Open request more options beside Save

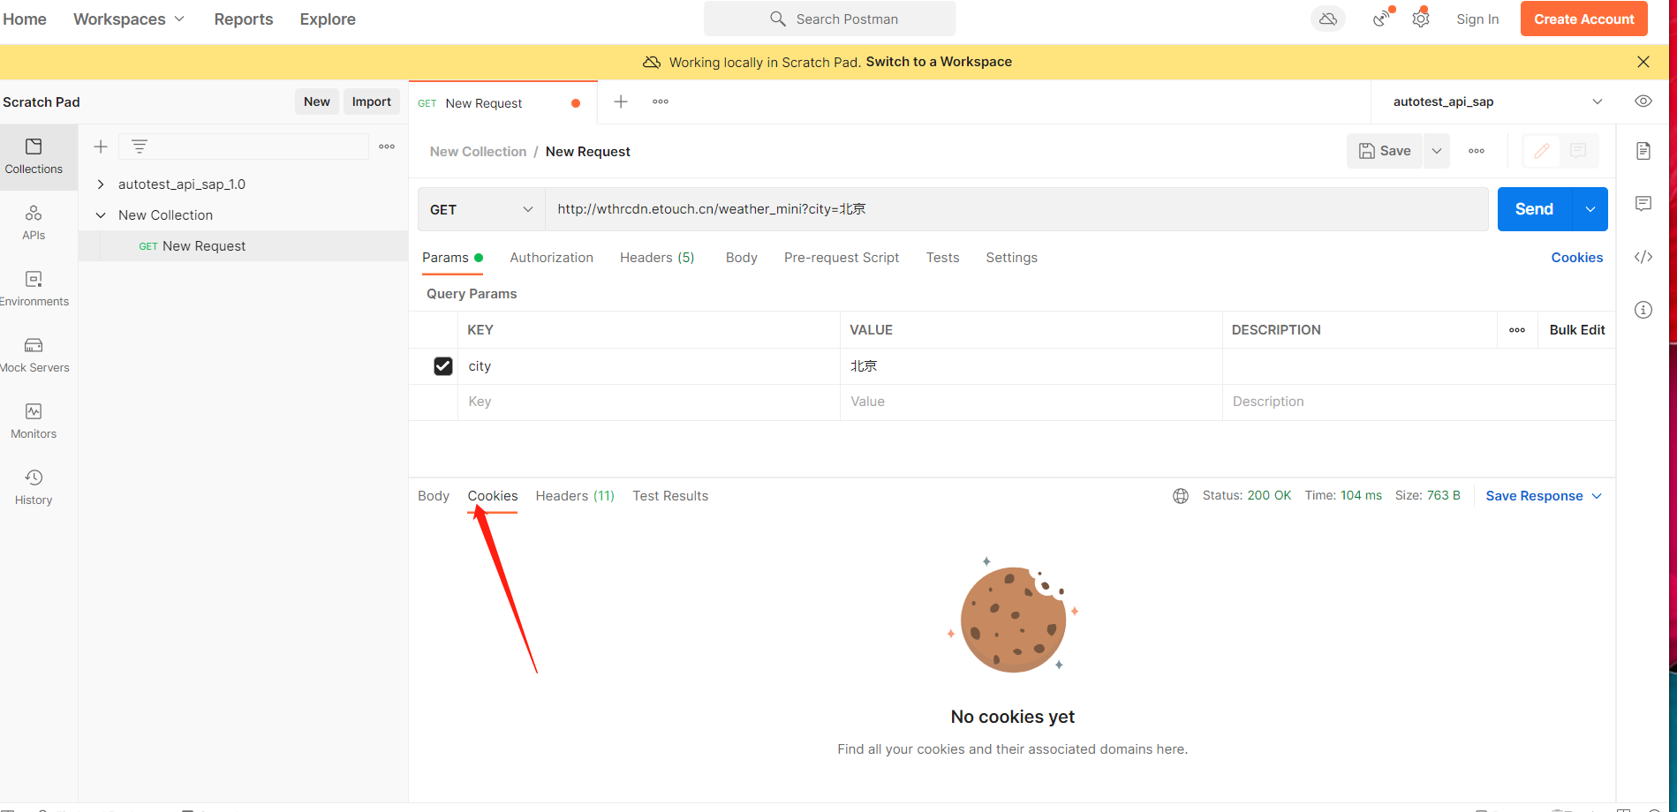pos(1477,151)
